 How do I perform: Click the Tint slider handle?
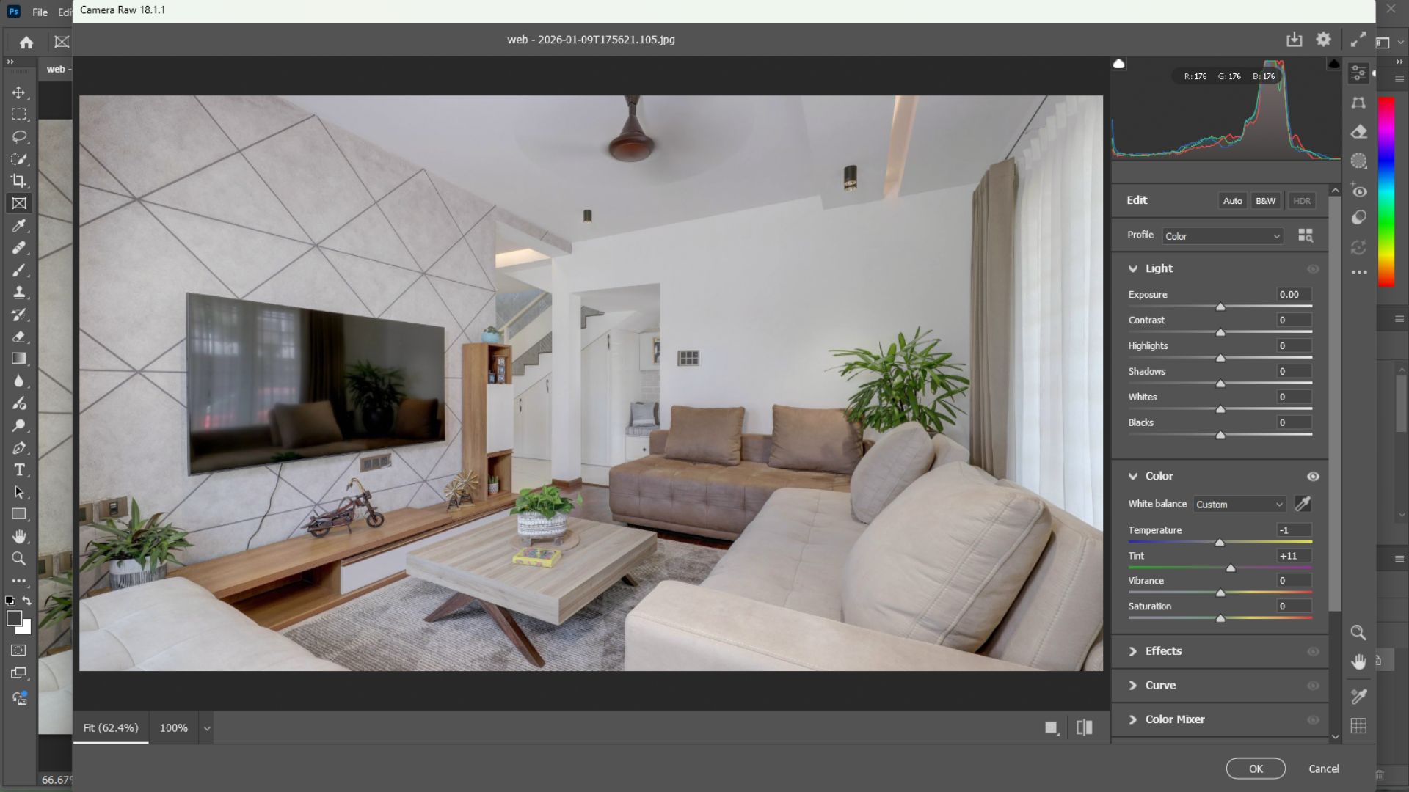point(1231,568)
